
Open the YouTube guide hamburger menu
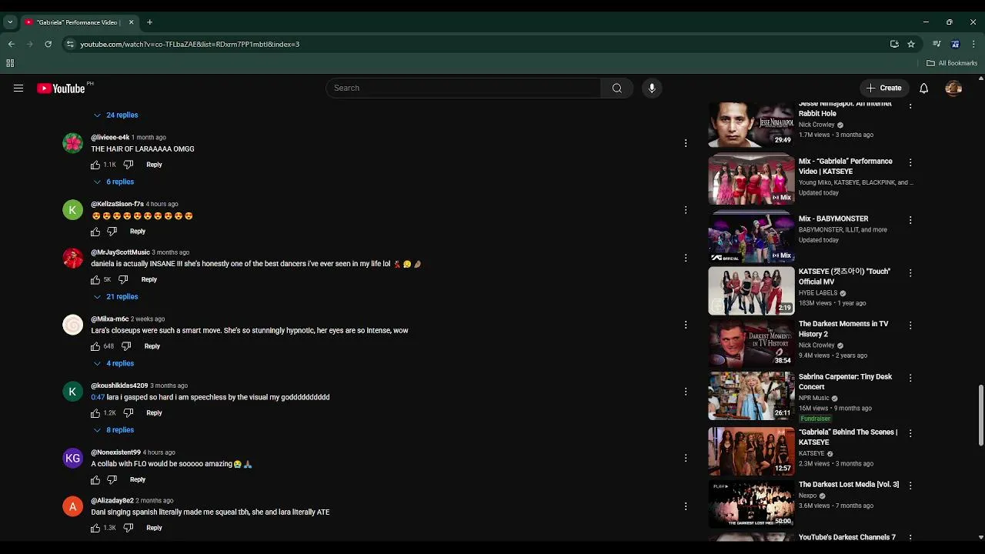[x=18, y=88]
